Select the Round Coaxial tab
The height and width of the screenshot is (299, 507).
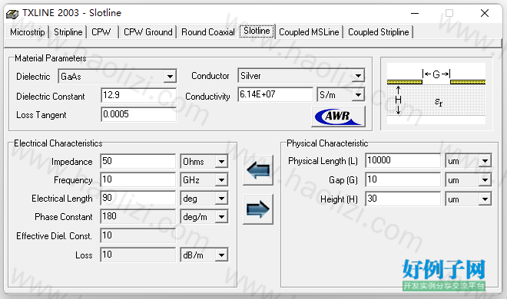208,32
